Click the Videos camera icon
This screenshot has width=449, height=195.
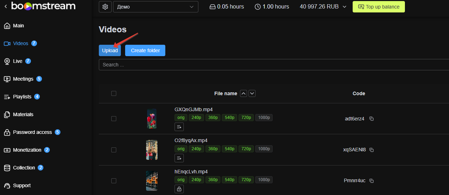point(7,43)
